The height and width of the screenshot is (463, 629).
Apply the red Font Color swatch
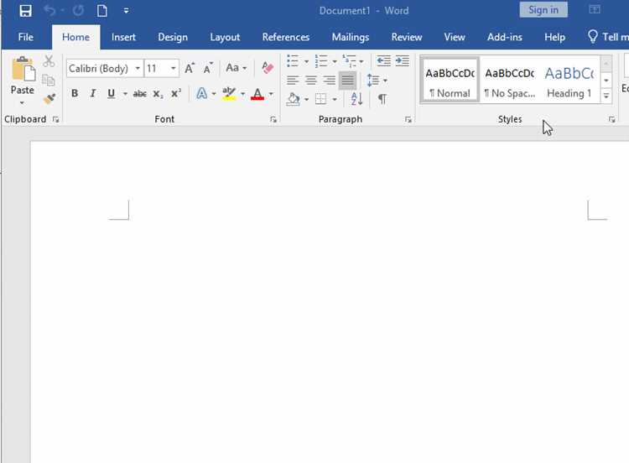pyautogui.click(x=257, y=94)
